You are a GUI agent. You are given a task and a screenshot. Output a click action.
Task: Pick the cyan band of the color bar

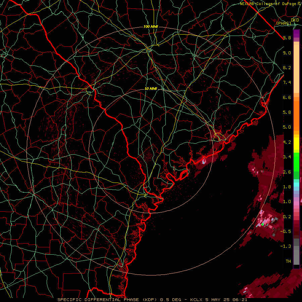tap(296, 184)
